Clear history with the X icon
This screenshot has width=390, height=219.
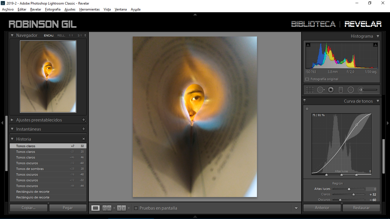pos(84,139)
